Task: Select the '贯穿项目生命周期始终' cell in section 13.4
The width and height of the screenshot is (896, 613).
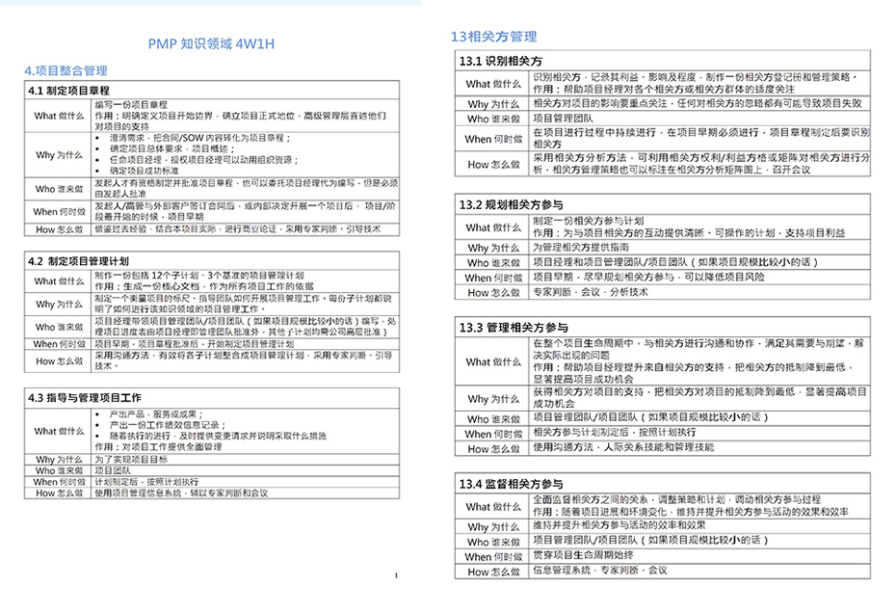Action: pos(582,555)
